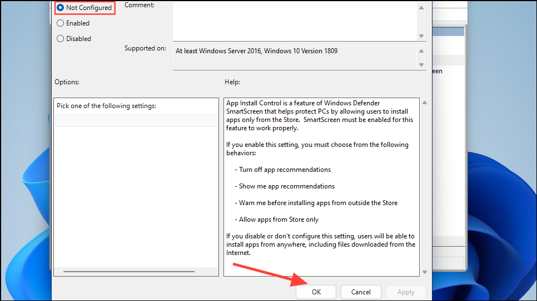Click 'If you disable or don't configure' paragraph
This screenshot has height=301, width=537.
[321, 244]
